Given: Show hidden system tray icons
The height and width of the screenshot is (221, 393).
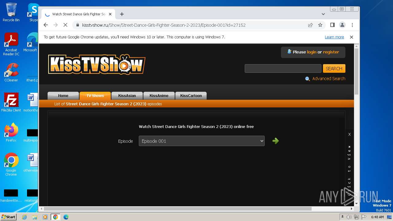Looking at the screenshot, I should tap(342, 217).
